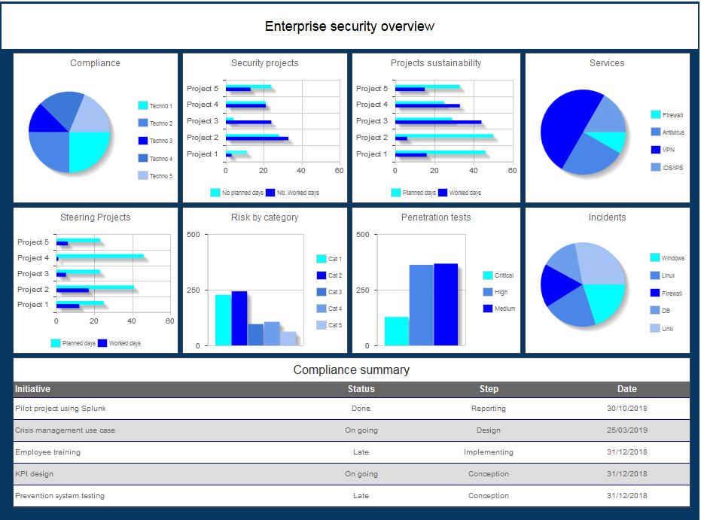701x520 pixels.
Task: Click the DB legend swatch in Incidents
Action: pos(654,311)
